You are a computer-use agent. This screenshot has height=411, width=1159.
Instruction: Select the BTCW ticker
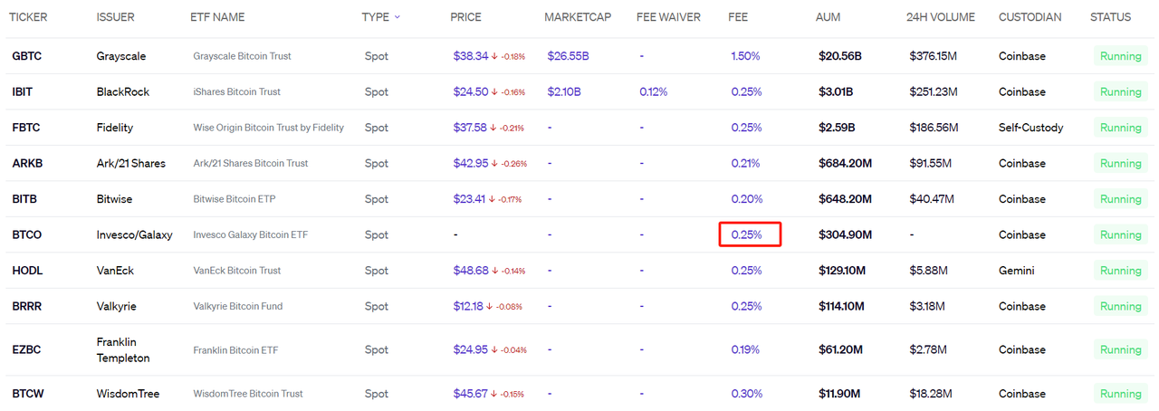pyautogui.click(x=27, y=394)
